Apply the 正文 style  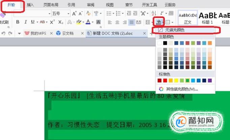[x=188, y=18]
